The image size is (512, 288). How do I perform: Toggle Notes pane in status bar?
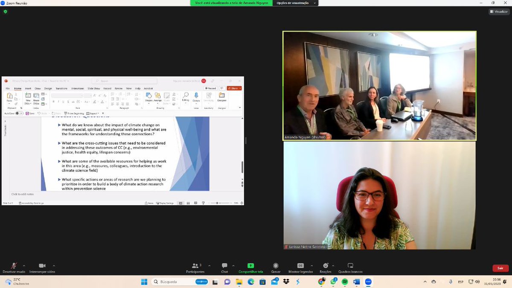(149, 203)
